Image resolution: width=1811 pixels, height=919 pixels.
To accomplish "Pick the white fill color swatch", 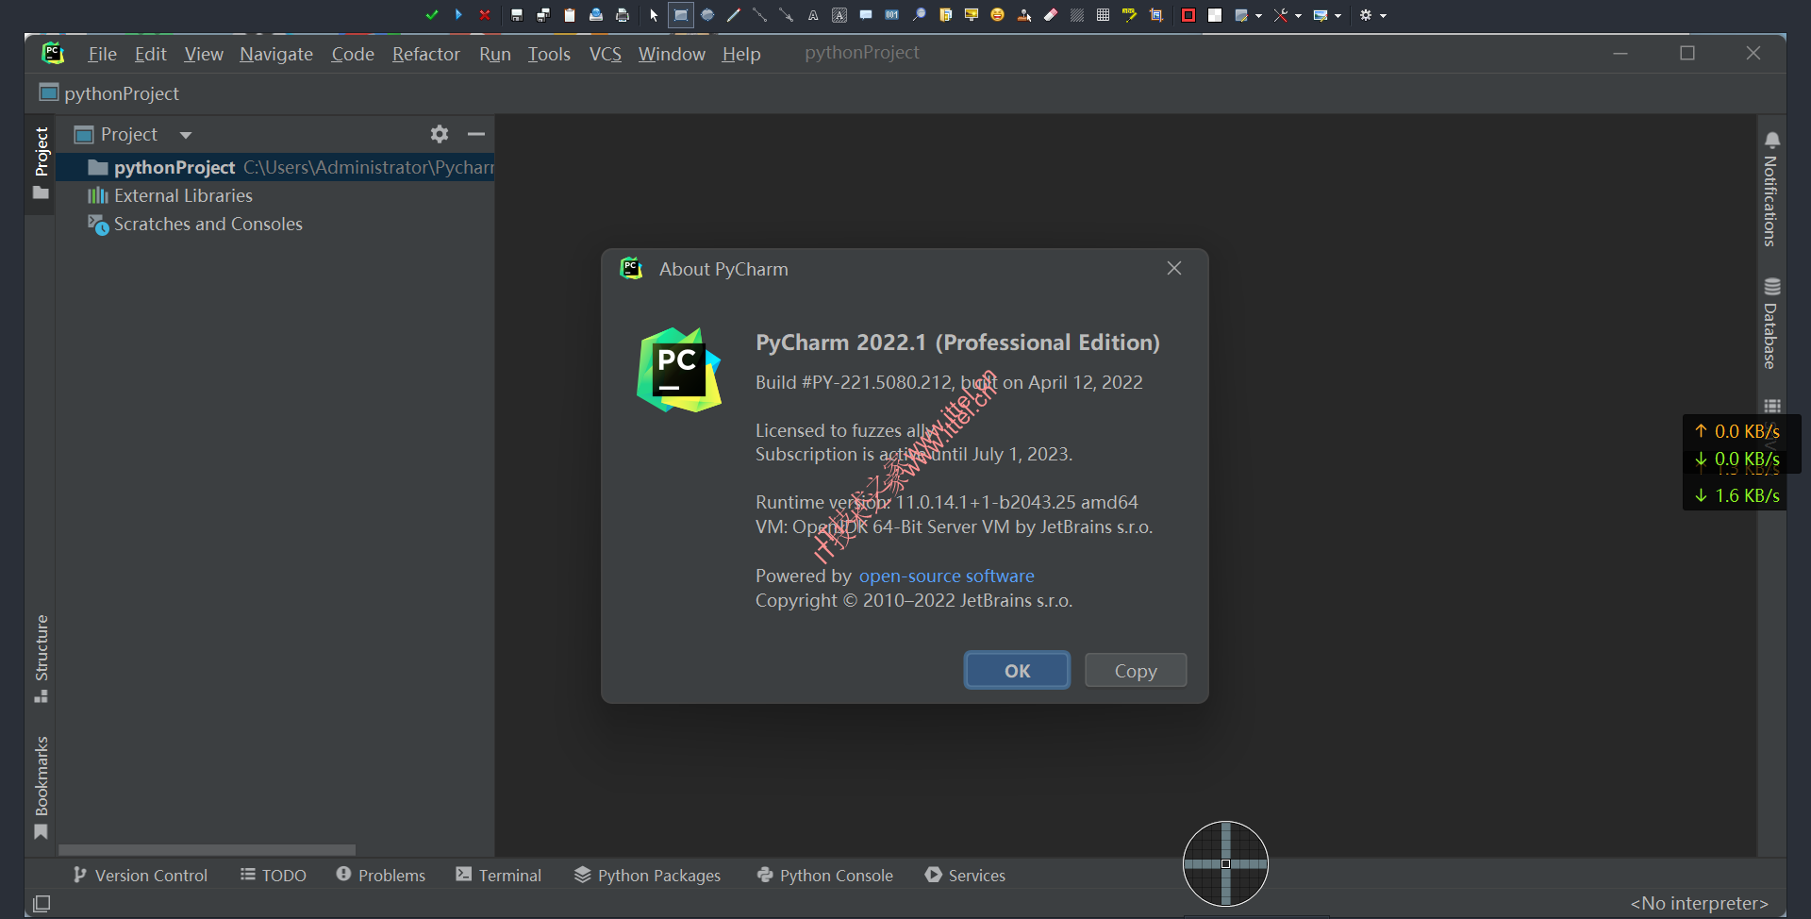I will pyautogui.click(x=1215, y=15).
